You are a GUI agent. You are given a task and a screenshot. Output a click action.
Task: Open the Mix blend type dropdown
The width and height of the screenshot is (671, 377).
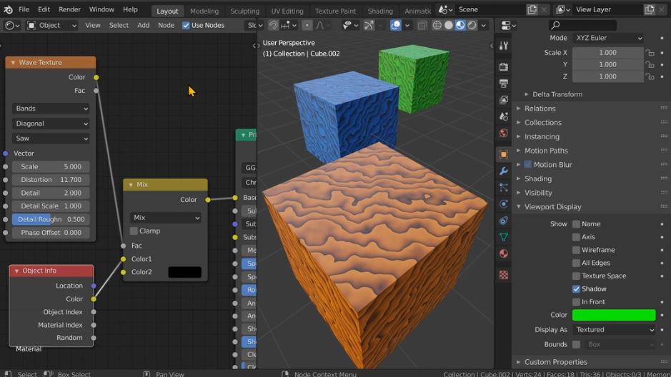[165, 218]
